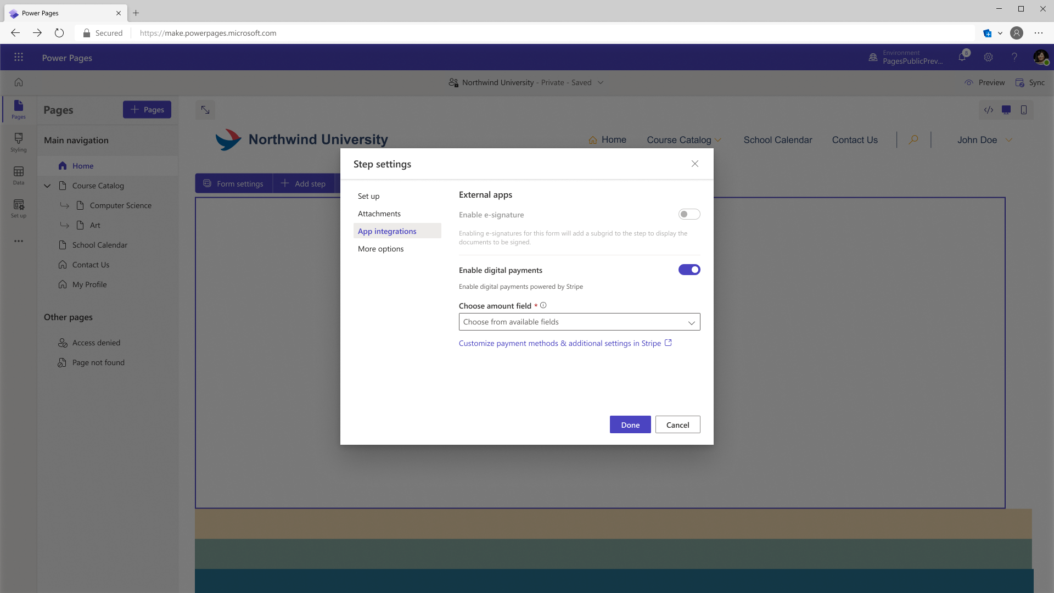
Task: Select the Data icon in the left sidebar
Action: click(x=18, y=175)
